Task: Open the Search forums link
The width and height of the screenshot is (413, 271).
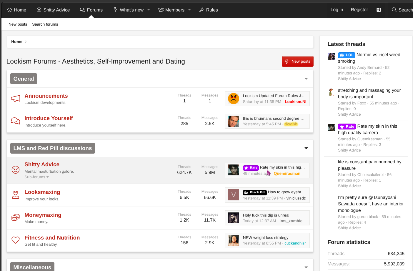Action: click(45, 24)
